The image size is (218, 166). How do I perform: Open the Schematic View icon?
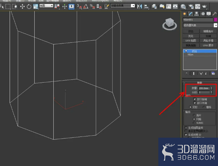[x=175, y=6]
